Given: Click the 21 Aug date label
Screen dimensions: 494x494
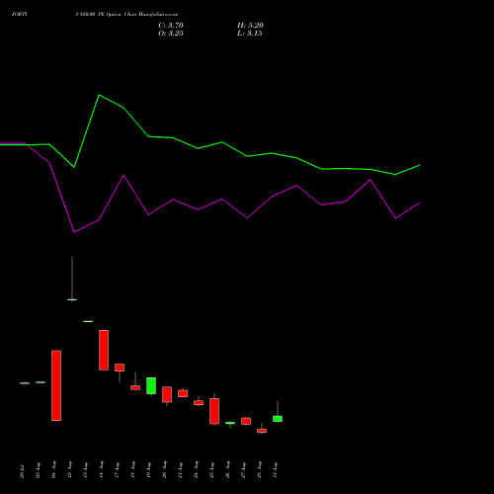Looking at the screenshot, I should [180, 470].
